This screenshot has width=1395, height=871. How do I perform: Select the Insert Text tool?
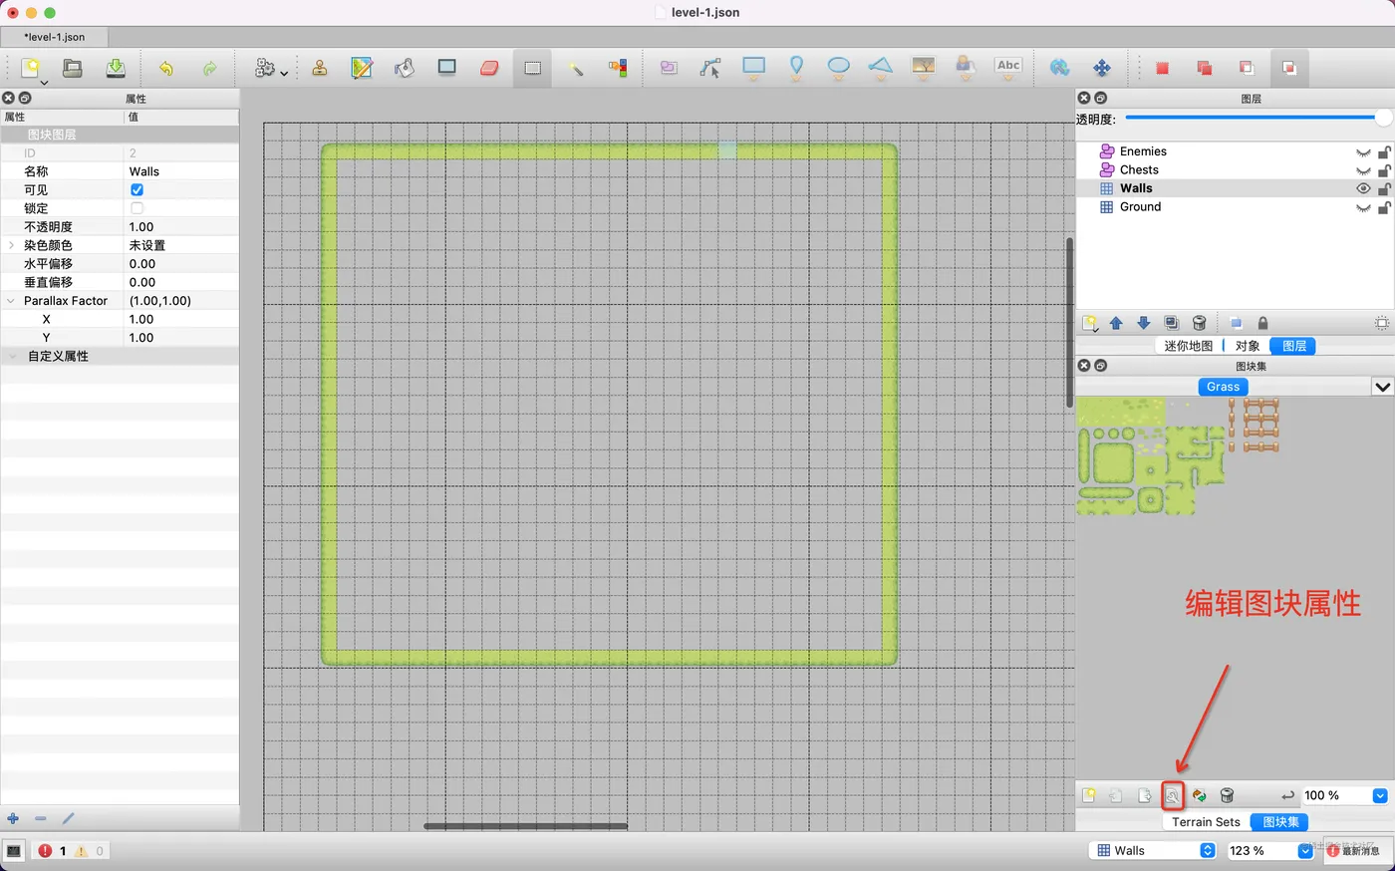pos(1008,68)
